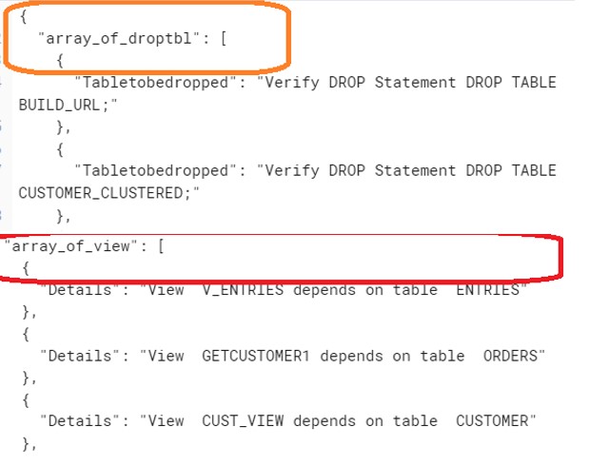Click the second "Tabletobedropped" key
This screenshot has height=466, width=589.
pyautogui.click(x=155, y=171)
